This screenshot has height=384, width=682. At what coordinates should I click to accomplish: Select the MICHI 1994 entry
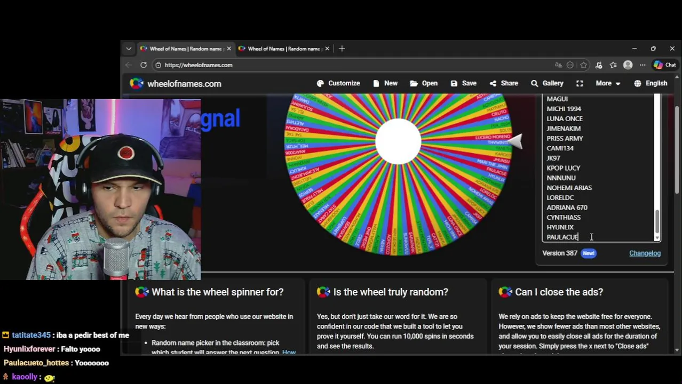564,109
